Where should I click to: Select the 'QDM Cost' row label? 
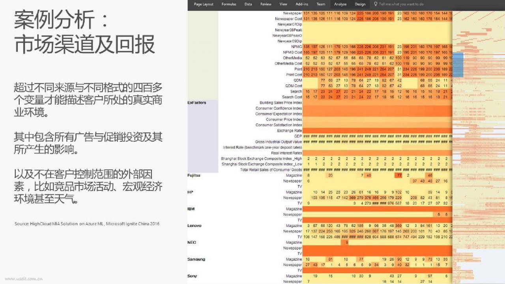pos(294,86)
